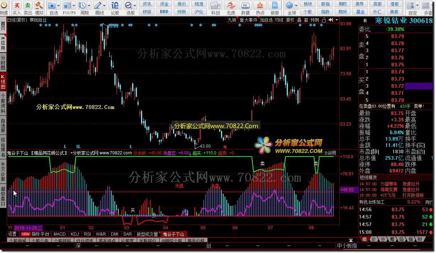Click the 买入 (buy) toolbar icon

click(17, 6)
